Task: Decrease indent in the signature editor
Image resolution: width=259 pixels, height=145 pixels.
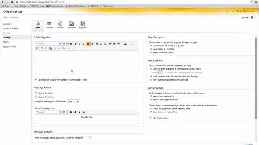Action: pos(110,44)
